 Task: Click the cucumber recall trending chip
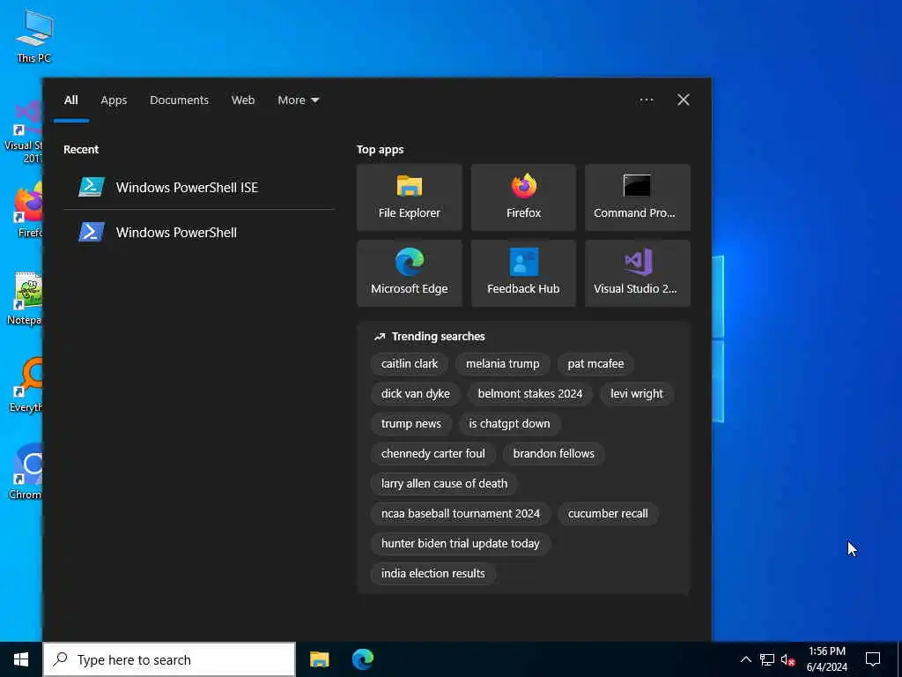608,514
